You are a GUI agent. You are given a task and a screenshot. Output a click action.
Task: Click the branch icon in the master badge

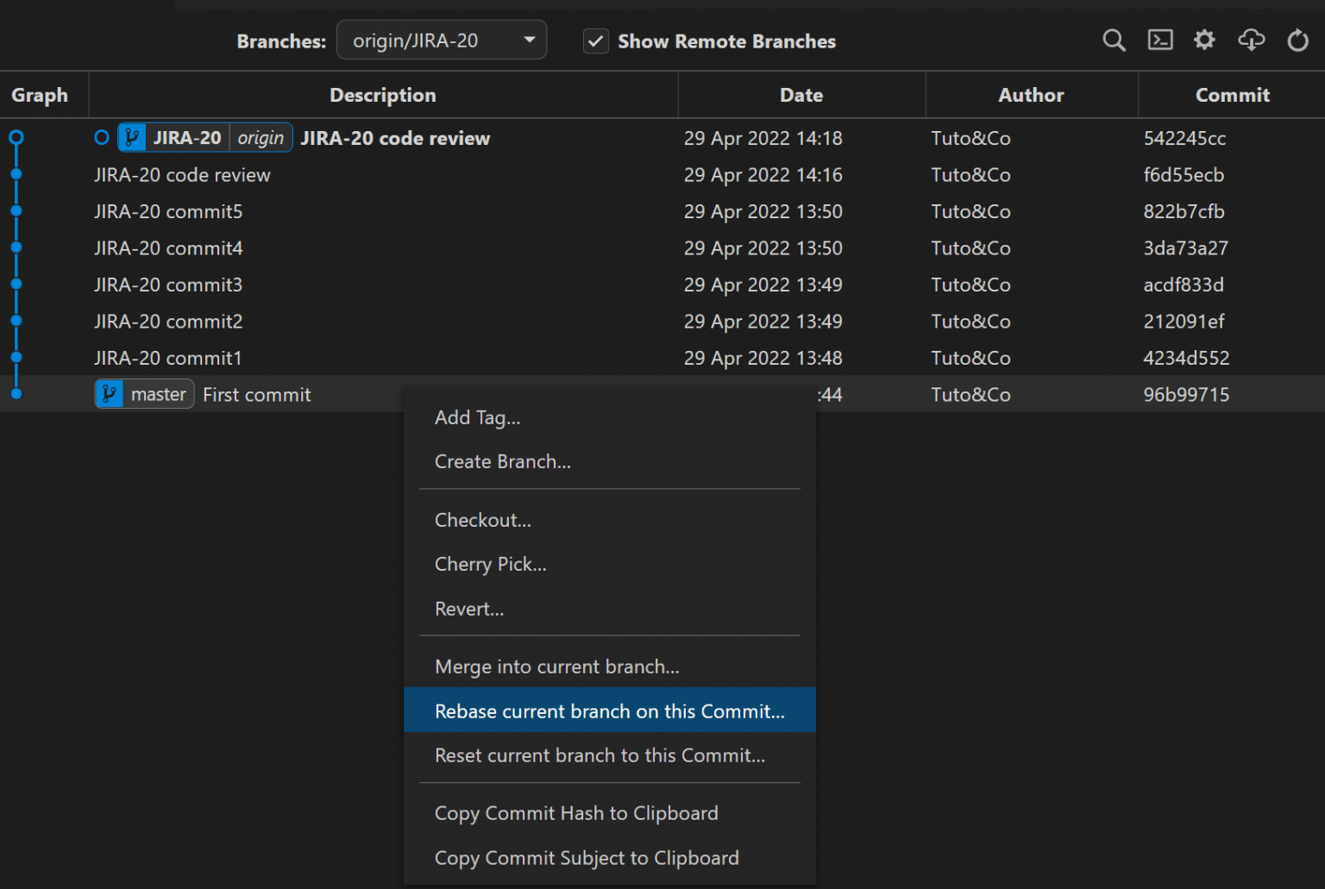point(110,393)
